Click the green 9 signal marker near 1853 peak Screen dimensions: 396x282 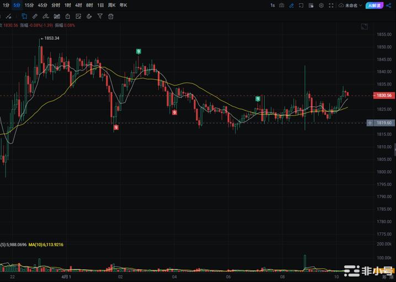(138, 51)
